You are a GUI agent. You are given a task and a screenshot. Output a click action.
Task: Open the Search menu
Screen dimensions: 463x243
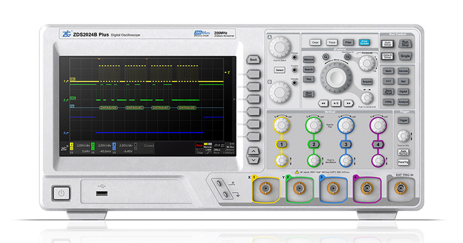[x=309, y=69]
